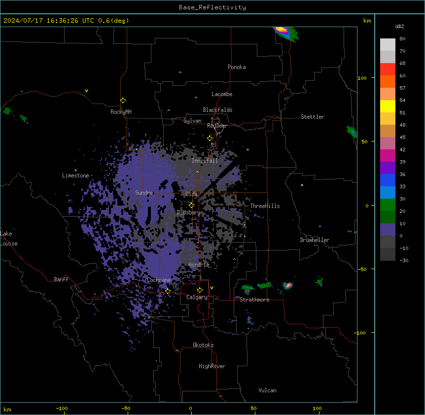
Task: Click the yellow diamond marker below Cochrane
Action: pos(168,291)
